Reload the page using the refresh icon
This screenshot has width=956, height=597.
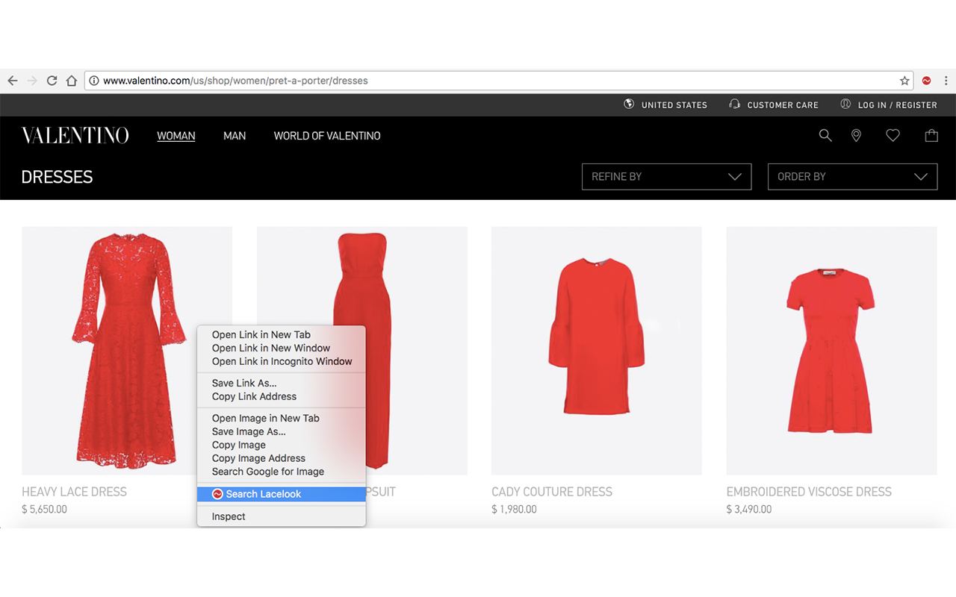click(x=51, y=80)
